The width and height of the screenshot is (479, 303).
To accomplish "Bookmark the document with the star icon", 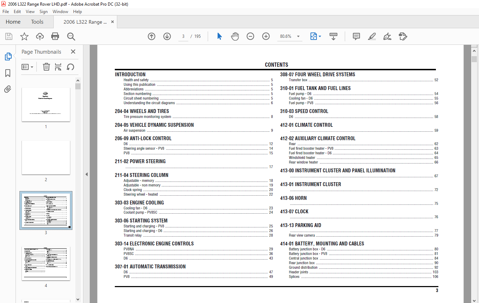I will (x=24, y=36).
